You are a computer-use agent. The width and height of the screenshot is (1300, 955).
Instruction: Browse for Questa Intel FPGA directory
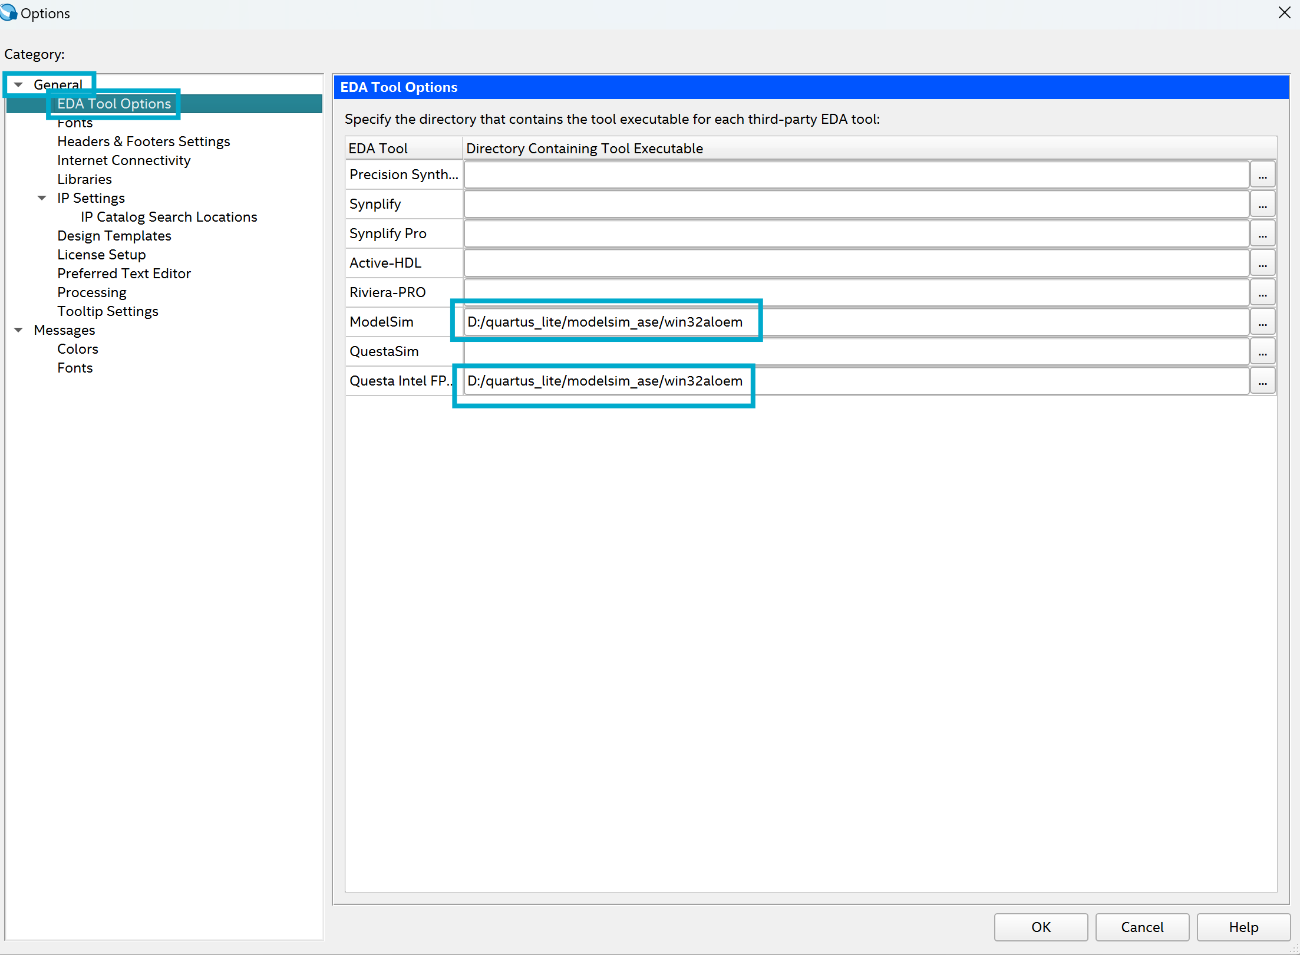click(x=1262, y=381)
